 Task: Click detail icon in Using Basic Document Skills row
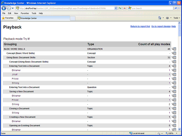tap(174, 58)
